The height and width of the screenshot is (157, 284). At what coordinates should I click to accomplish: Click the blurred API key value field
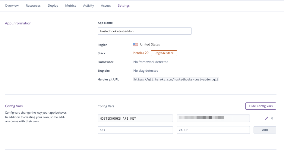tap(213, 118)
